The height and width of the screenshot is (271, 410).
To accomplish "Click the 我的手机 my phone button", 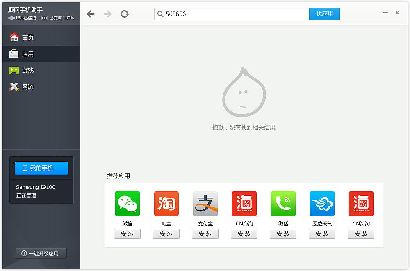I will 41,168.
